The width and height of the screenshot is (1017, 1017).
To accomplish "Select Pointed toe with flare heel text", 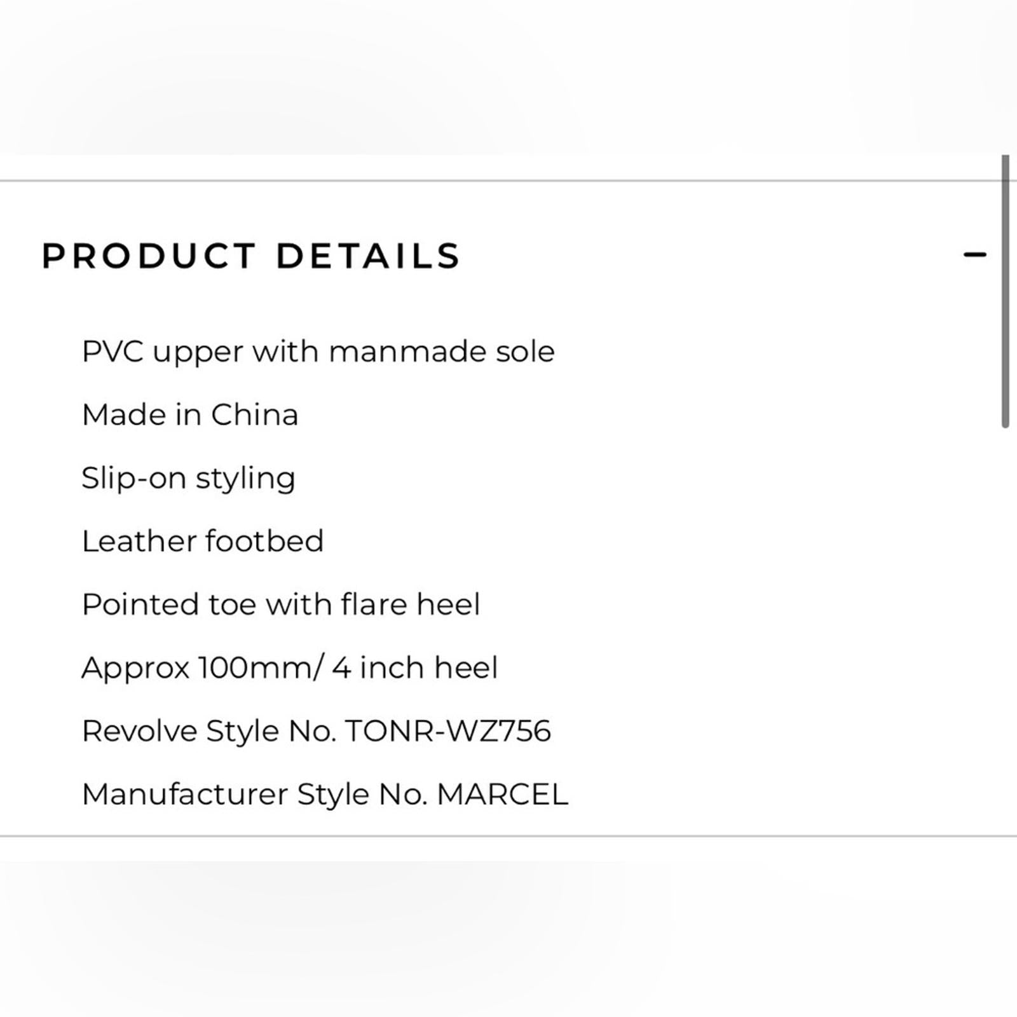I will coord(282,603).
